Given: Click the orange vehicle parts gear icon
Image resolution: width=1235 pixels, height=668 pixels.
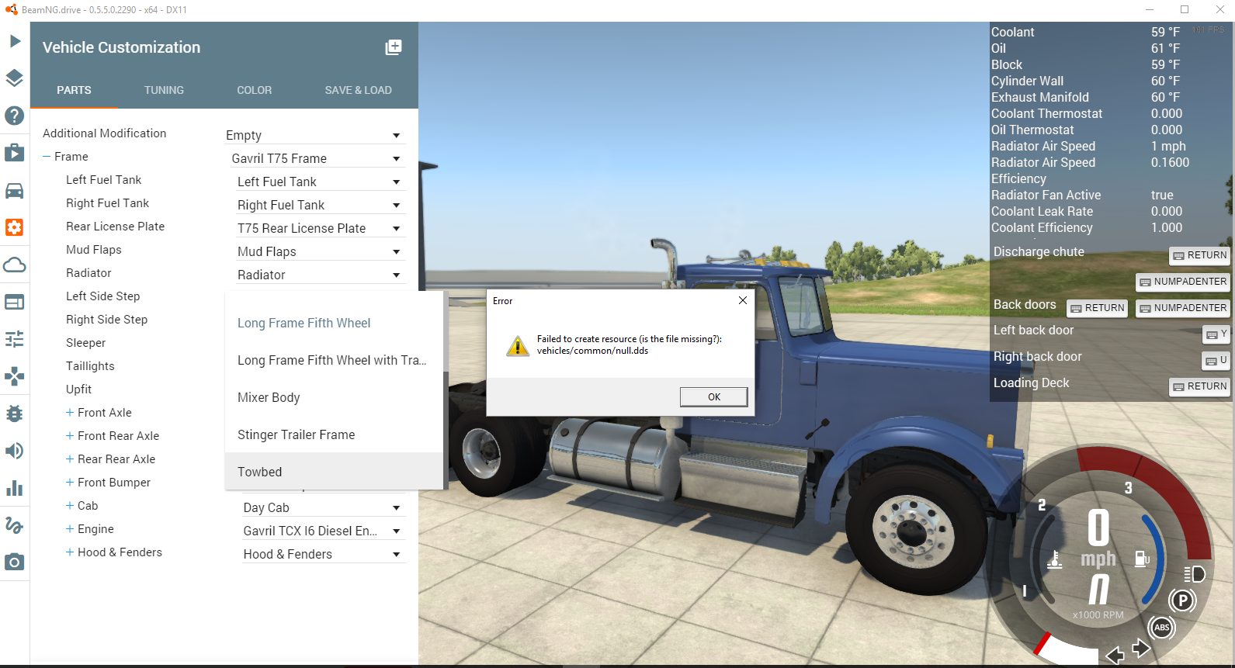Looking at the screenshot, I should 15,227.
